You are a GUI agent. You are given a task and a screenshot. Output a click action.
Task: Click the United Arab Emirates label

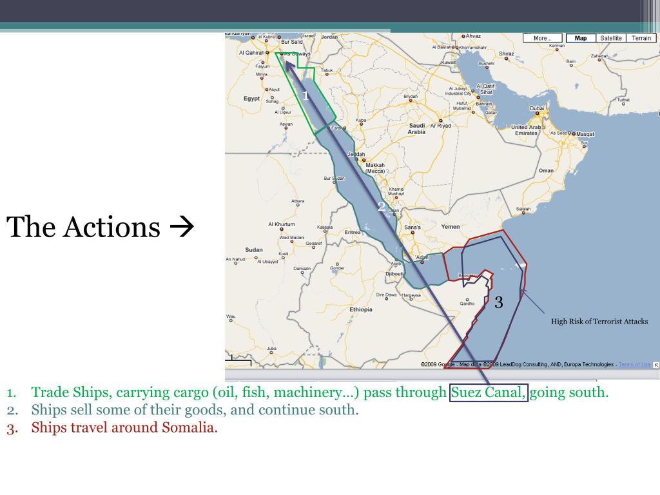click(526, 130)
